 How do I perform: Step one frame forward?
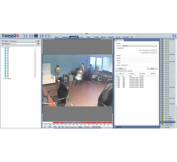(x=63, y=127)
